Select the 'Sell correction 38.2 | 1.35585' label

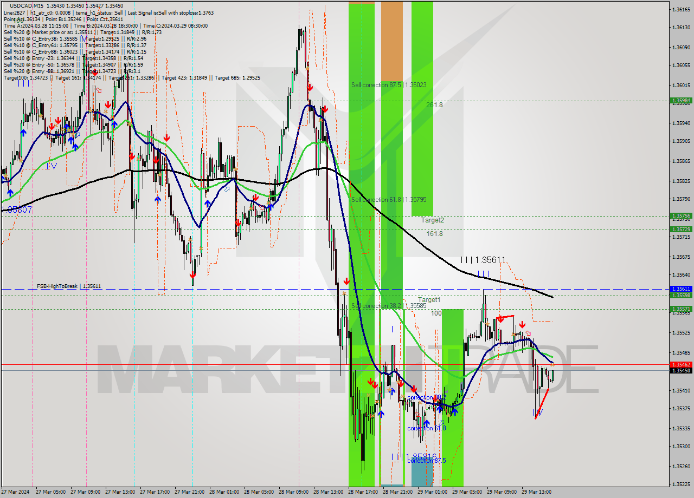click(389, 306)
